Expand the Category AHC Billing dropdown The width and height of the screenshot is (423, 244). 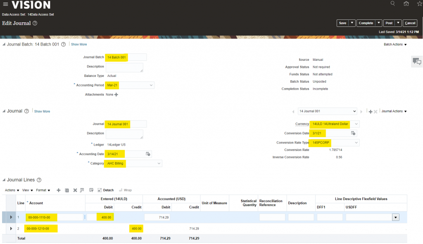tap(159, 163)
